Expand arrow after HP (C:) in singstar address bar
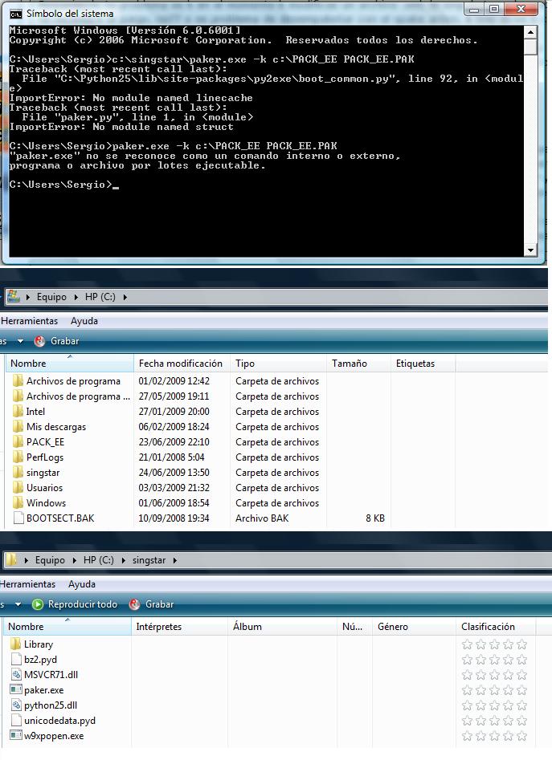 click(x=123, y=560)
